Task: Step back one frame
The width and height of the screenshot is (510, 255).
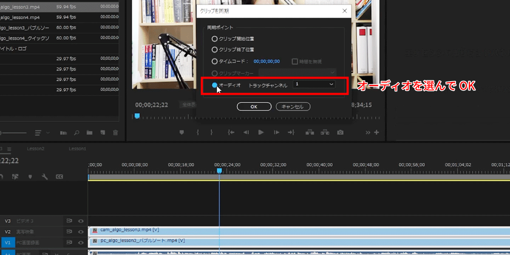Action: click(x=246, y=133)
